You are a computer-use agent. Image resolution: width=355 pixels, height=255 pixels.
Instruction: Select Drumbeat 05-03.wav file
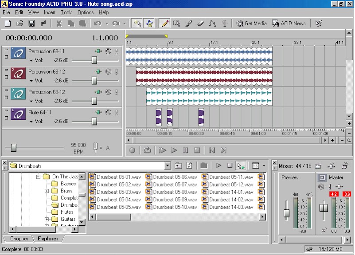coord(116,192)
